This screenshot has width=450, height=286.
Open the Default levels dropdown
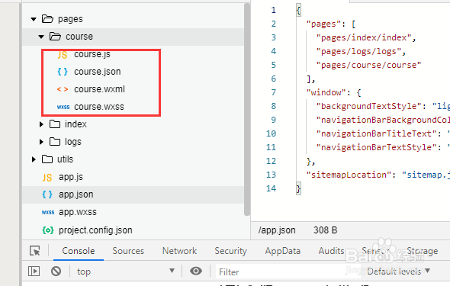(x=398, y=271)
